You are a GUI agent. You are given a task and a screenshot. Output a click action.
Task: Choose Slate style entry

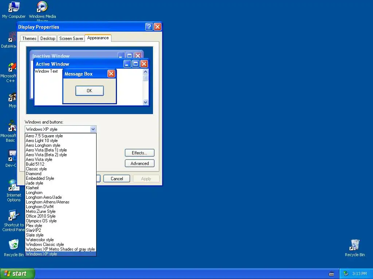tap(61, 235)
